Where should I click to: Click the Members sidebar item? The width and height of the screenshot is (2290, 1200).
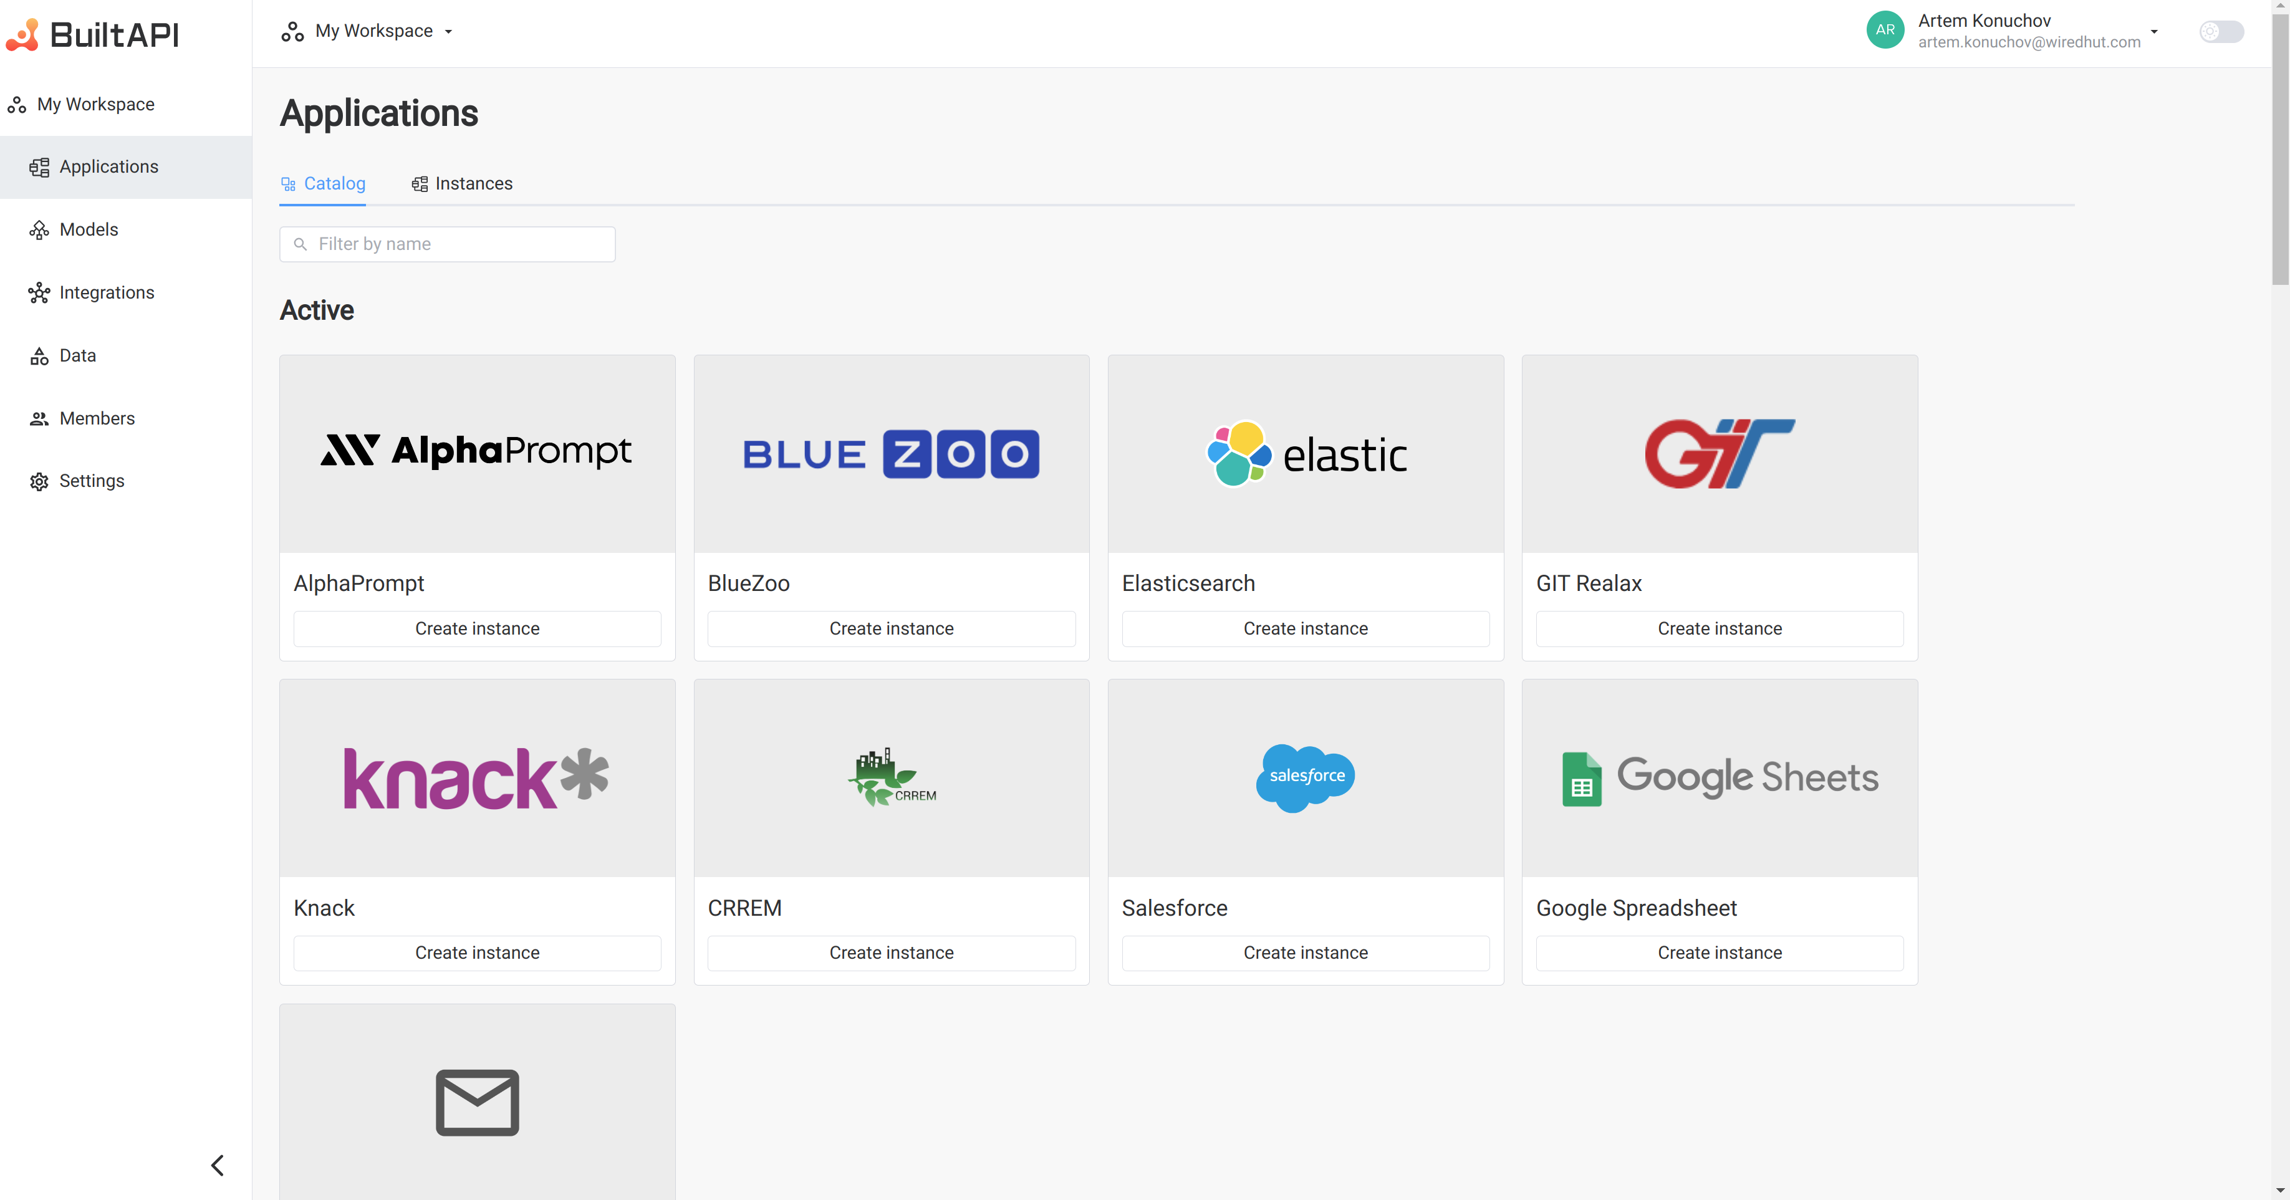coord(97,416)
